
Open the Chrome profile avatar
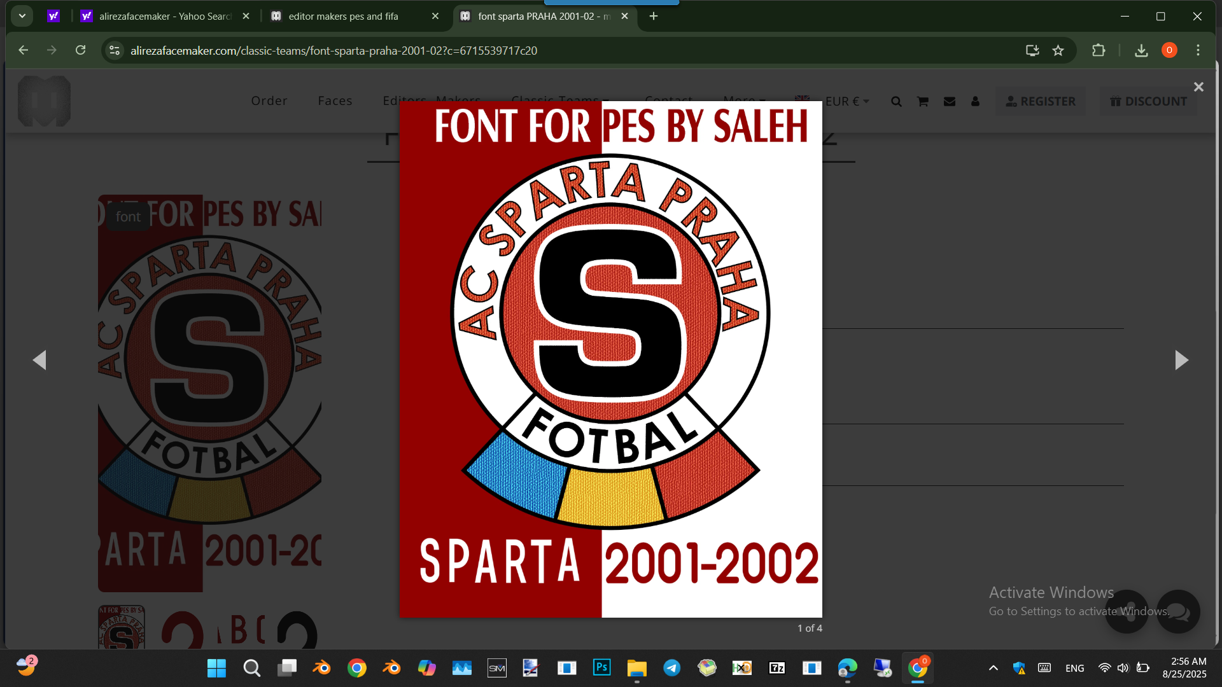(1169, 50)
